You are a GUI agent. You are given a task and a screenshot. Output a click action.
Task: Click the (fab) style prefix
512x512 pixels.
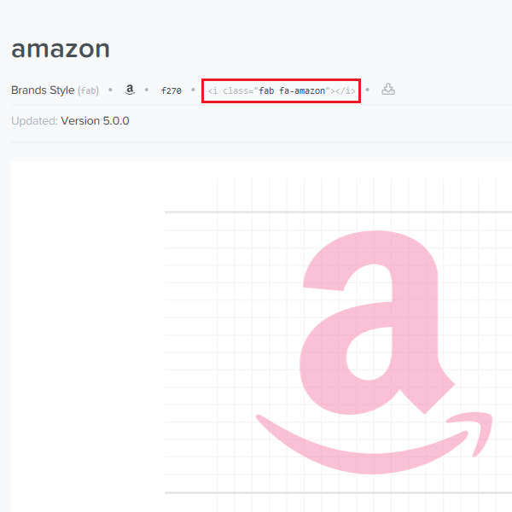[x=88, y=90]
